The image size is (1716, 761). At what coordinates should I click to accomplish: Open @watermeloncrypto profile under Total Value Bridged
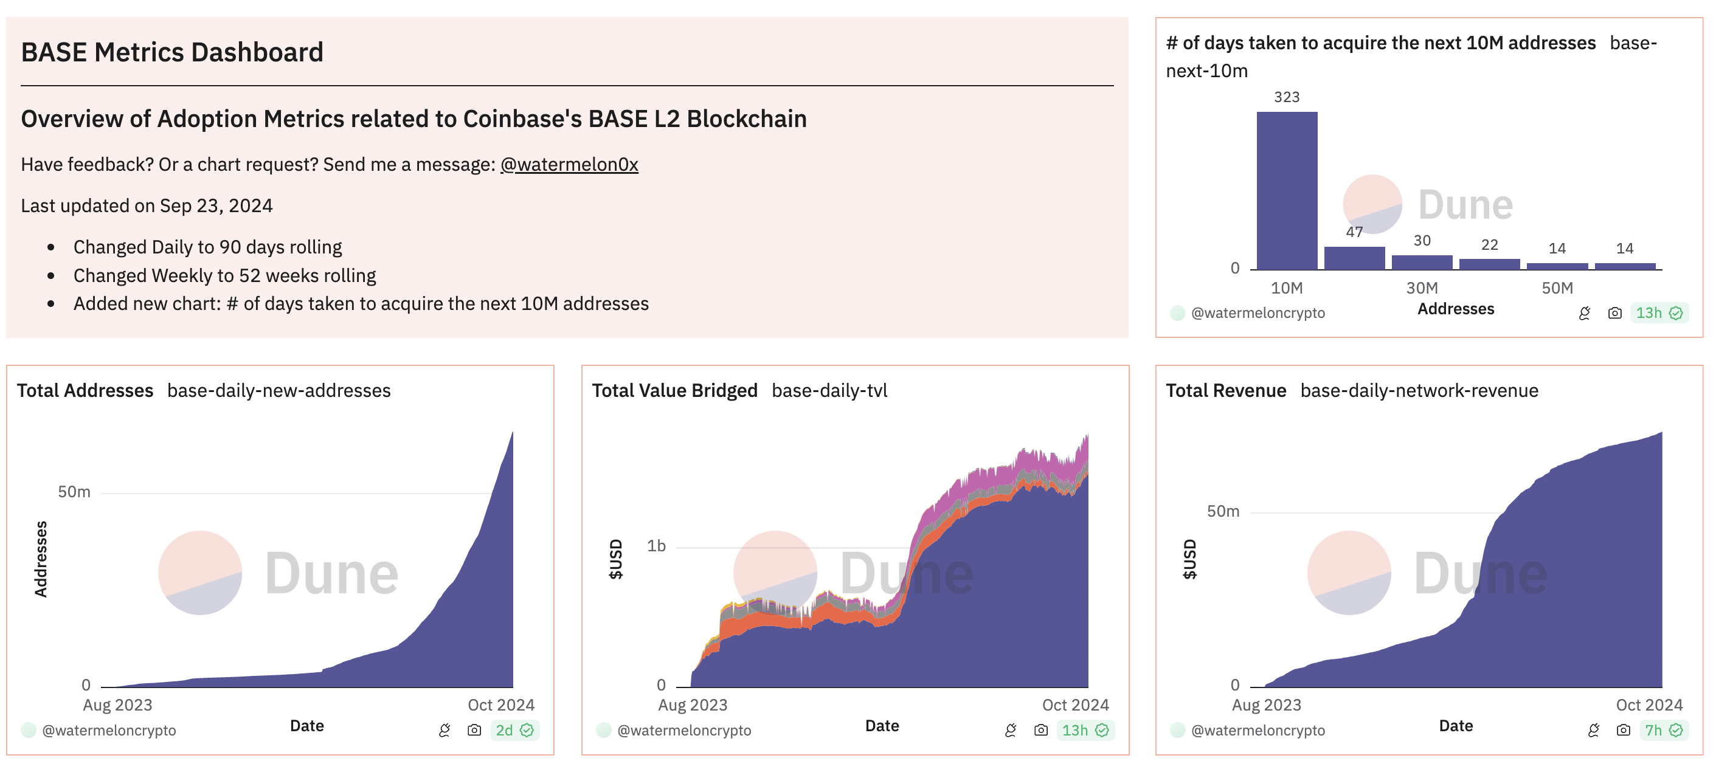pyautogui.click(x=684, y=731)
